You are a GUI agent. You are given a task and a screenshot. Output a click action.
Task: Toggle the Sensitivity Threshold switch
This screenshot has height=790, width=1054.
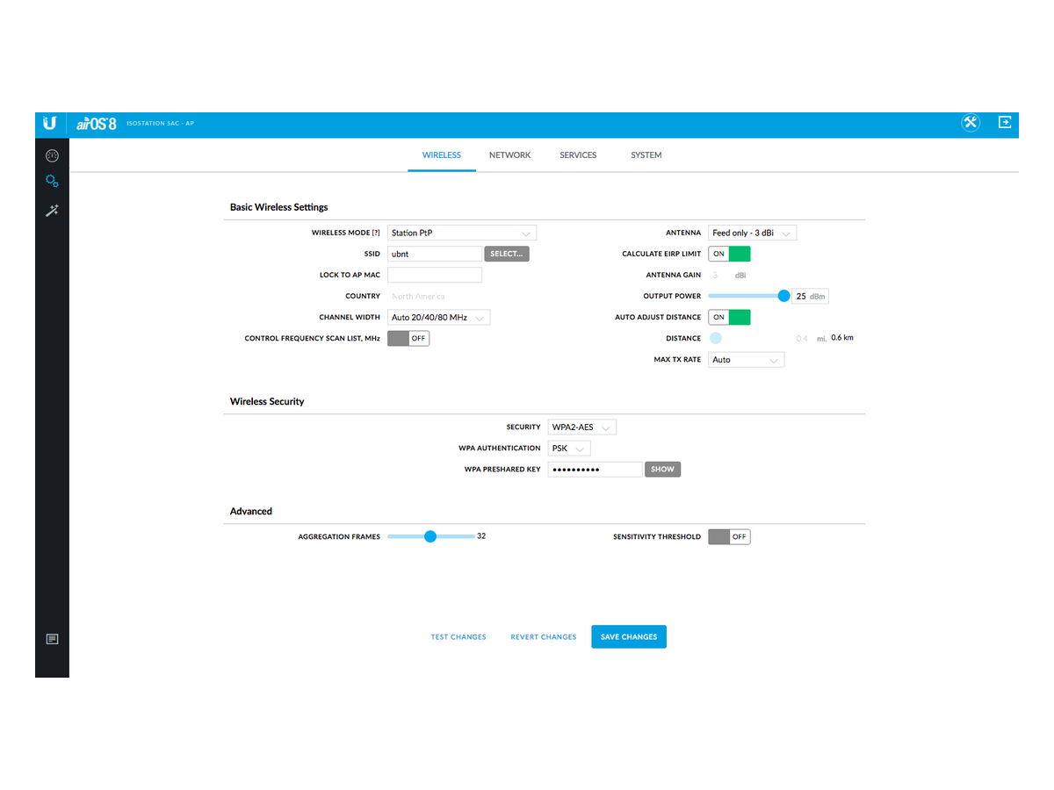[x=730, y=536]
